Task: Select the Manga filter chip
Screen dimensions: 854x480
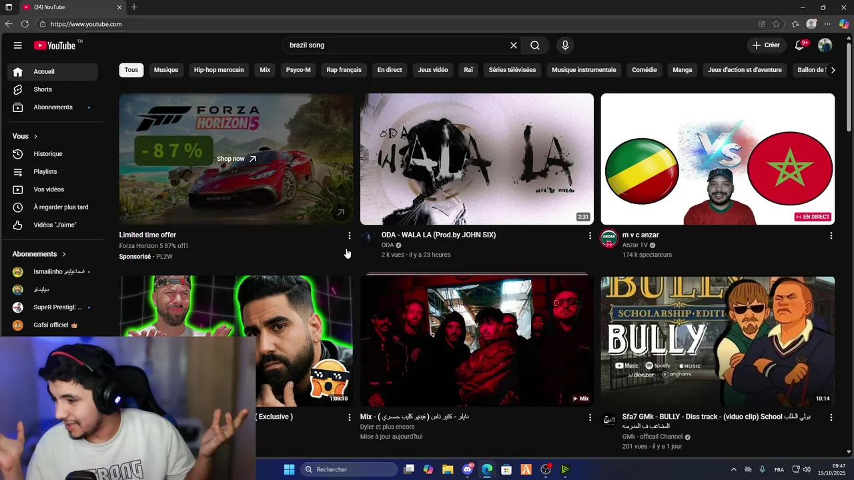Action: (683, 70)
